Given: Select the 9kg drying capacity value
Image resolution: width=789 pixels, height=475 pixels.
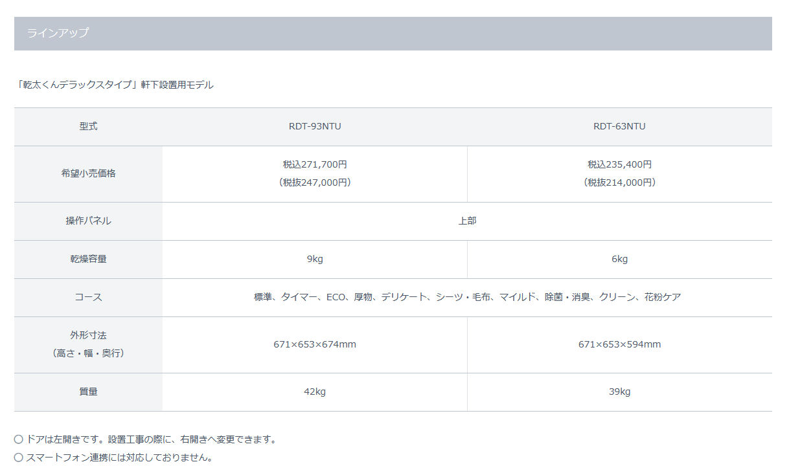Looking at the screenshot, I should 315,259.
